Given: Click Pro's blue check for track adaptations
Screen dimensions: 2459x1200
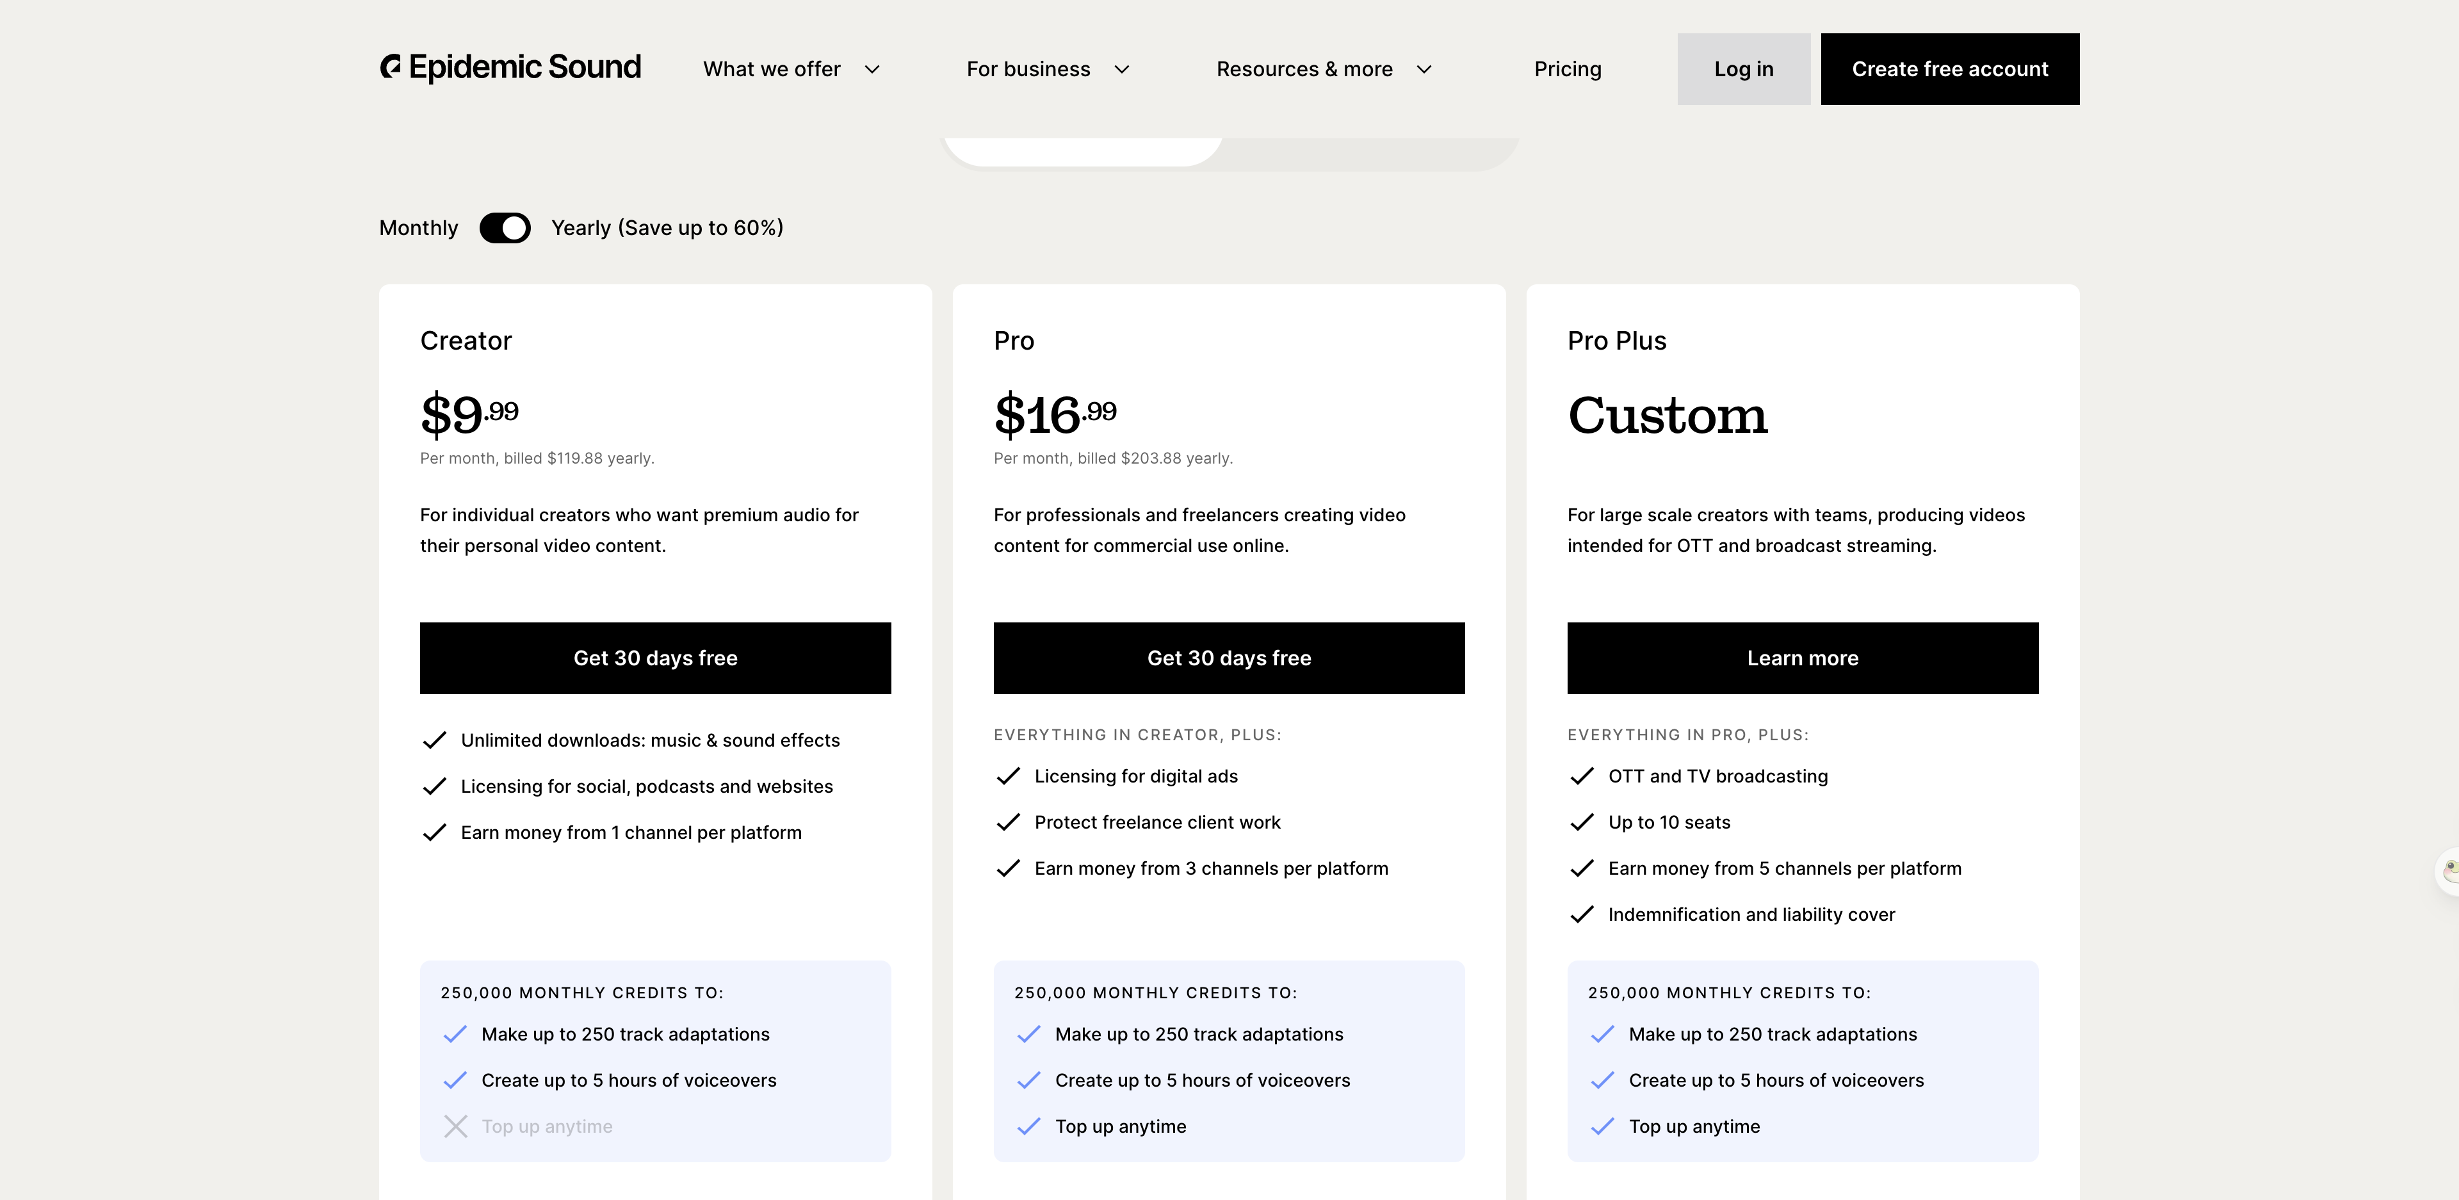Looking at the screenshot, I should (x=1029, y=1034).
